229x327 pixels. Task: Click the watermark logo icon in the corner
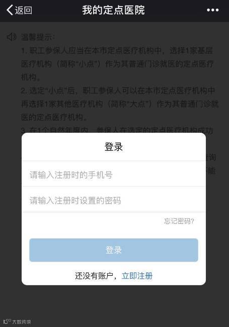[x=7, y=321]
